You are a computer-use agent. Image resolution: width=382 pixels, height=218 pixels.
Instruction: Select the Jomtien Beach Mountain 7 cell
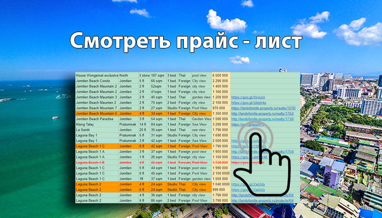tap(96, 108)
